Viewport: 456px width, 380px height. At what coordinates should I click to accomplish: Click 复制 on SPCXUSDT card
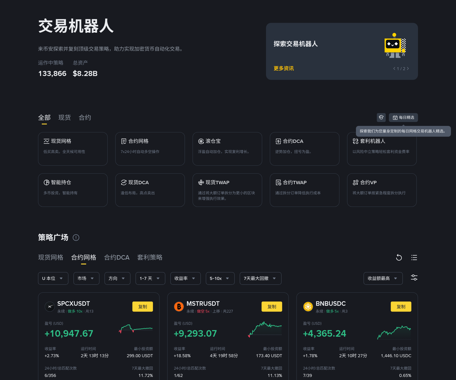143,307
